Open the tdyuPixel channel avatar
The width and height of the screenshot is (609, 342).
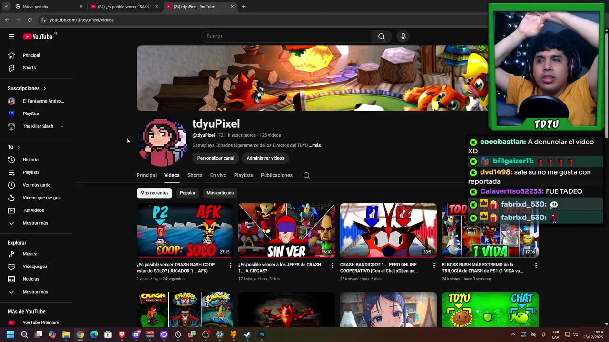(x=162, y=142)
